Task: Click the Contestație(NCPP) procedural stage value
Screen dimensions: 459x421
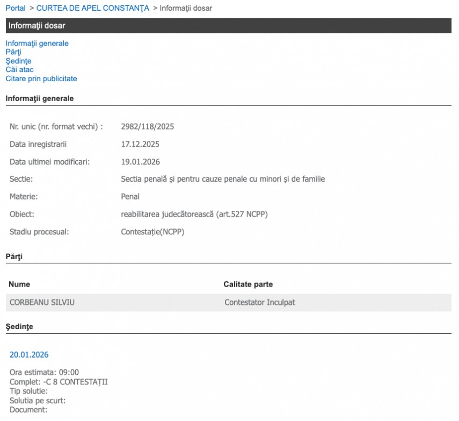Action: pos(154,232)
